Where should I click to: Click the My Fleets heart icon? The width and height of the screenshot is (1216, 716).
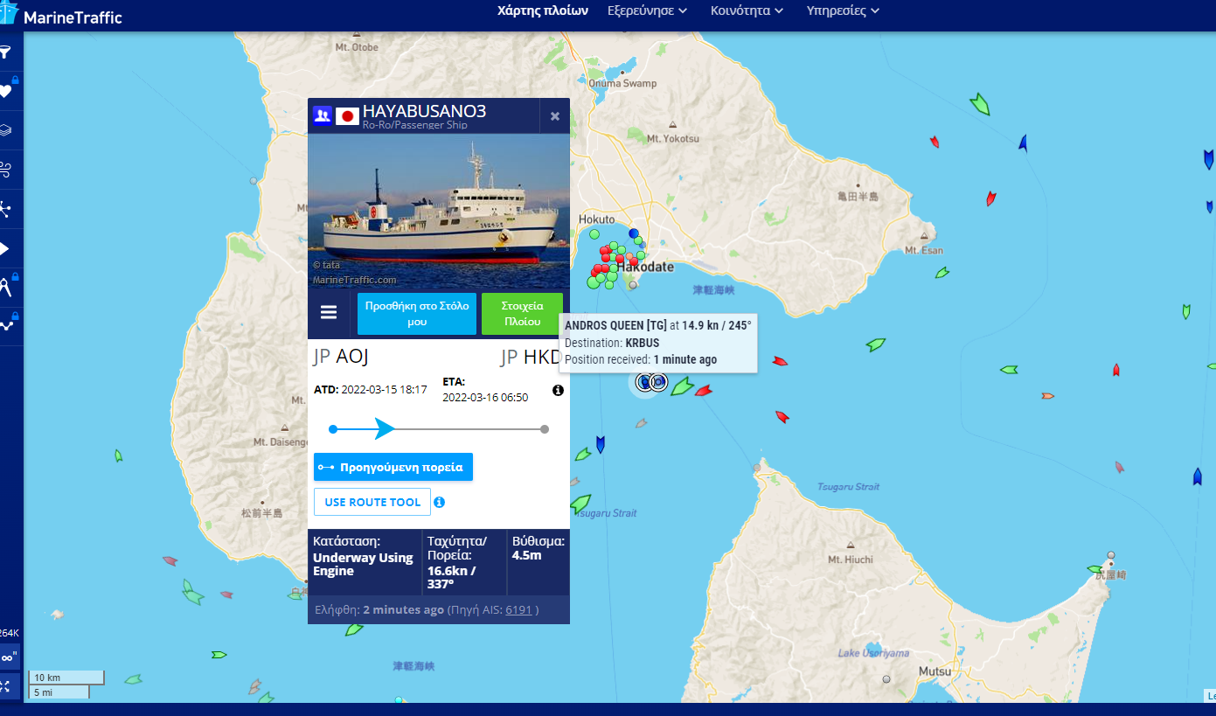[5, 91]
